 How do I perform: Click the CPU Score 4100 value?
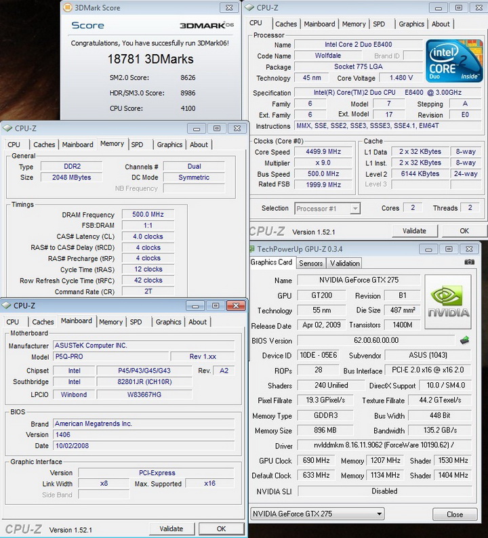[x=188, y=108]
